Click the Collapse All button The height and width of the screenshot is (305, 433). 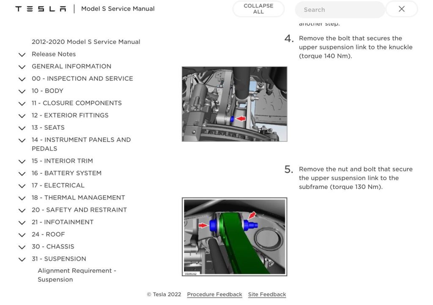coord(258,9)
